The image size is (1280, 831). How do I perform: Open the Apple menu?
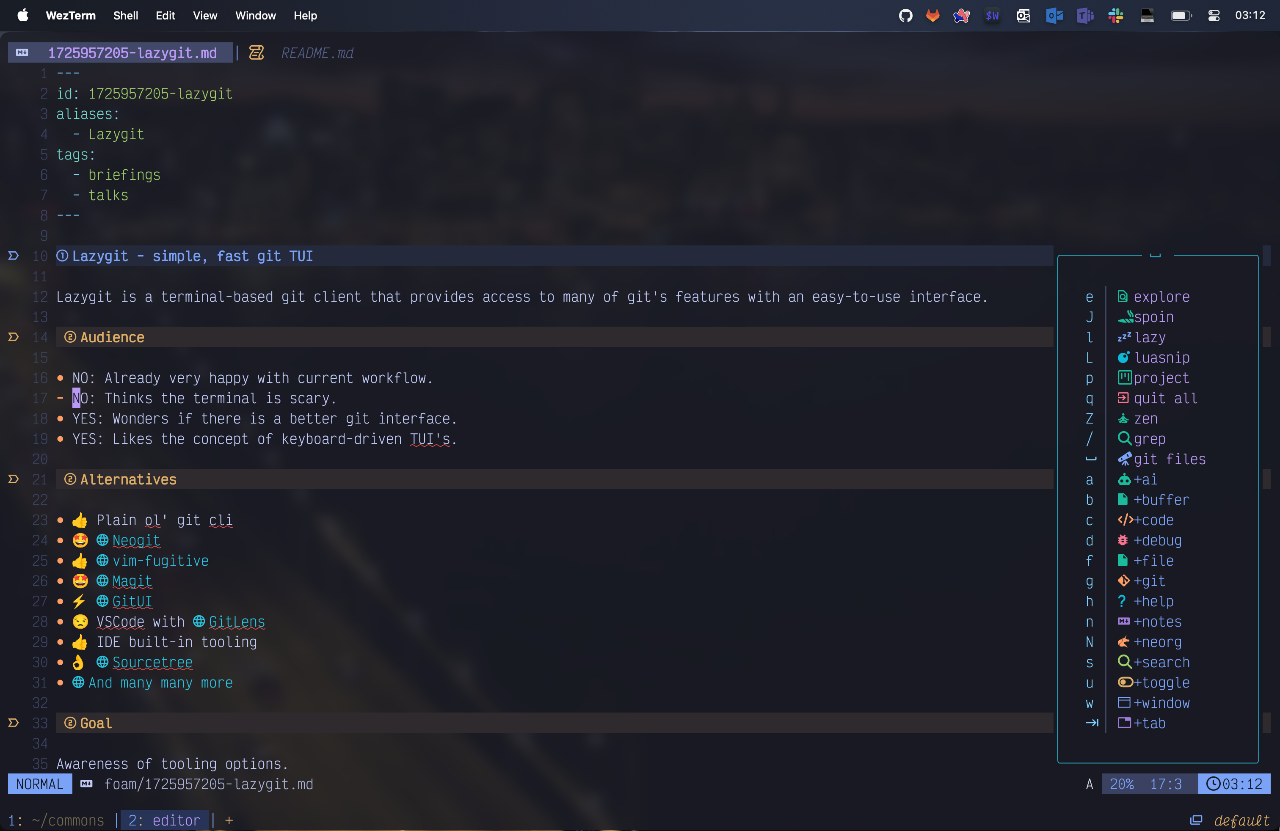[22, 16]
